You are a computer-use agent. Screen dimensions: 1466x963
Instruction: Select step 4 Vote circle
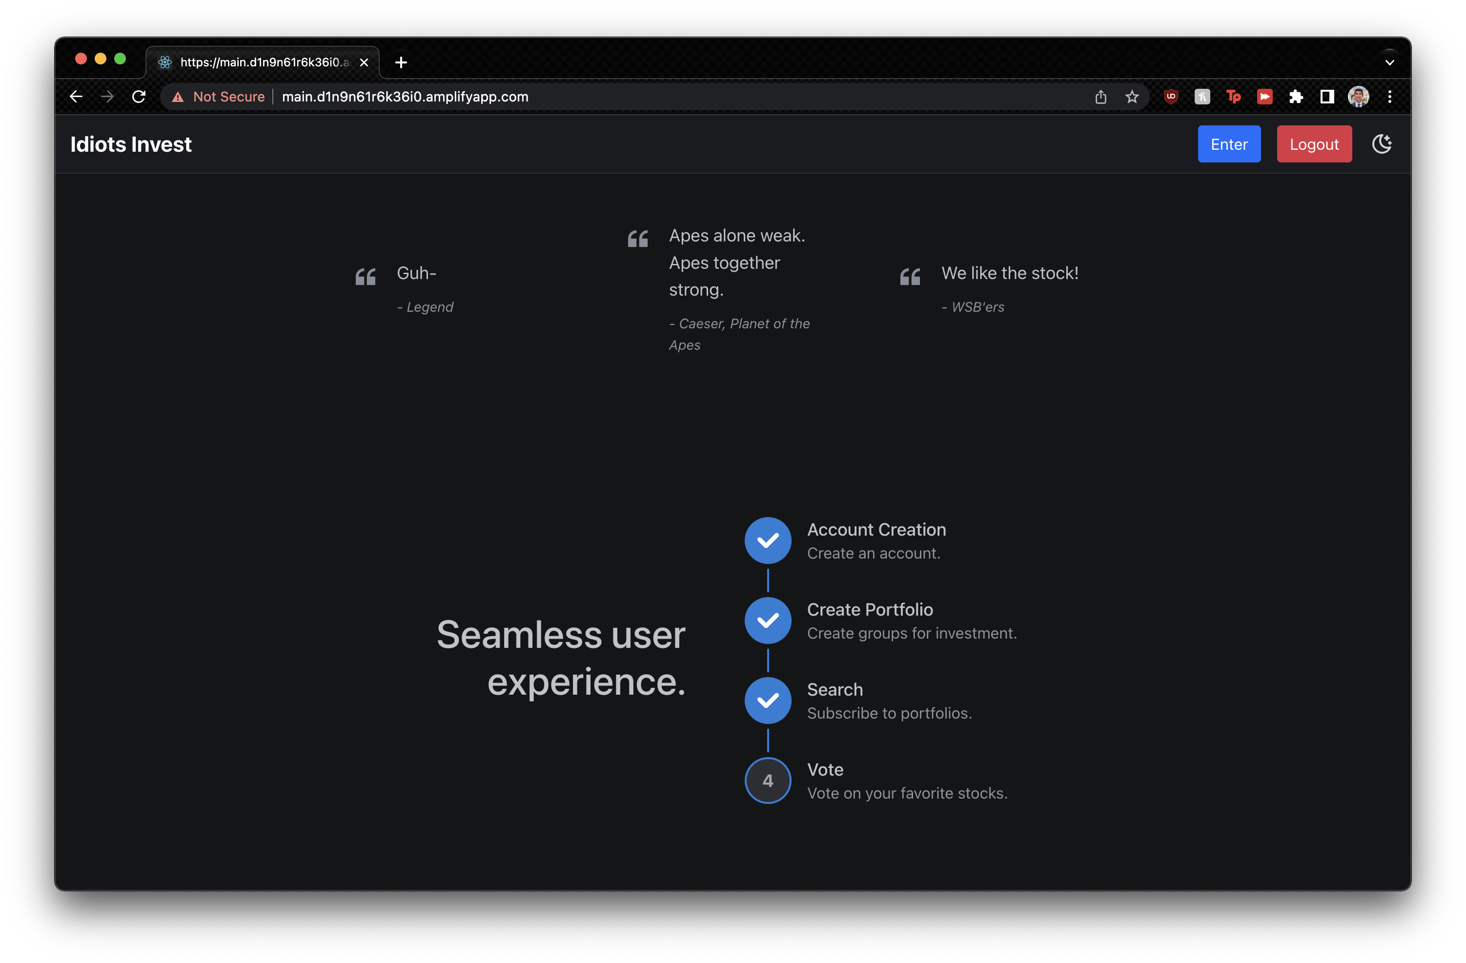(x=768, y=781)
